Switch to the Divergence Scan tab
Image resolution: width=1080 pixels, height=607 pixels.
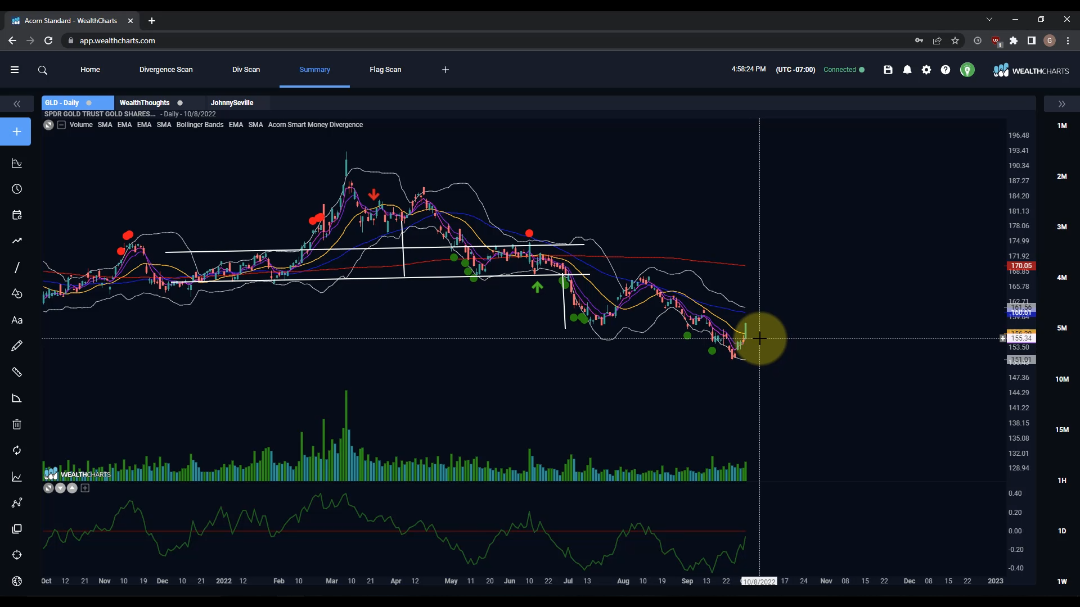click(166, 70)
